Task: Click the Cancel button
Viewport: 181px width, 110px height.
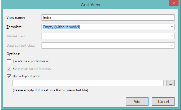Action: click(163, 102)
